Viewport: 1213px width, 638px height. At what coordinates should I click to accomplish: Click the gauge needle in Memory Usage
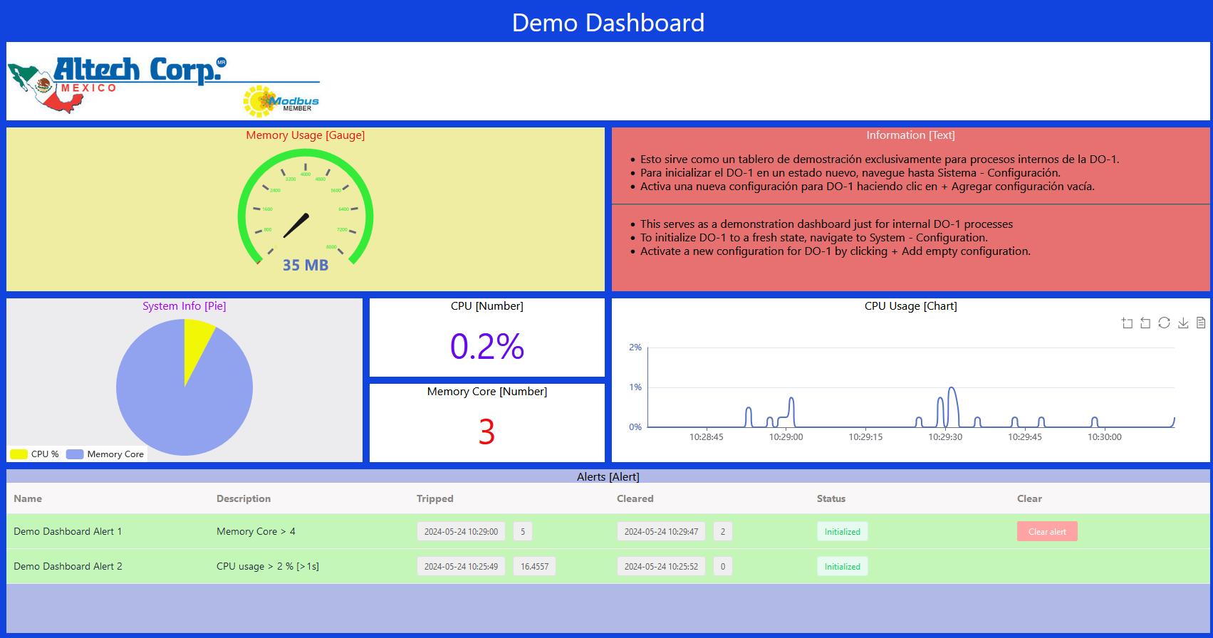pos(296,225)
